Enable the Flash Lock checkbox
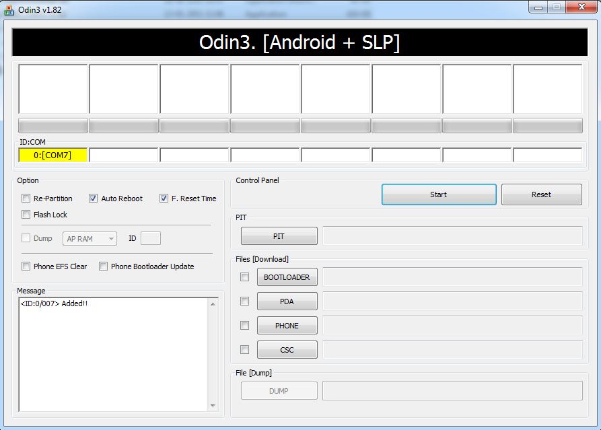 coord(26,215)
